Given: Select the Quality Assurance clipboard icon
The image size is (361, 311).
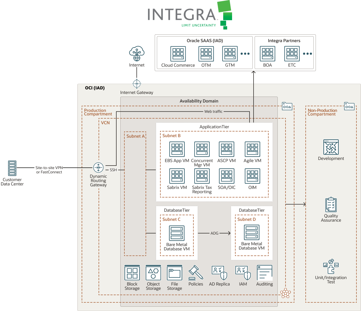Looking at the screenshot, I should click(x=331, y=205).
